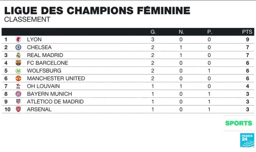Click the PTS column header
Image resolution: width=256 pixels, height=152 pixels.
pyautogui.click(x=247, y=32)
